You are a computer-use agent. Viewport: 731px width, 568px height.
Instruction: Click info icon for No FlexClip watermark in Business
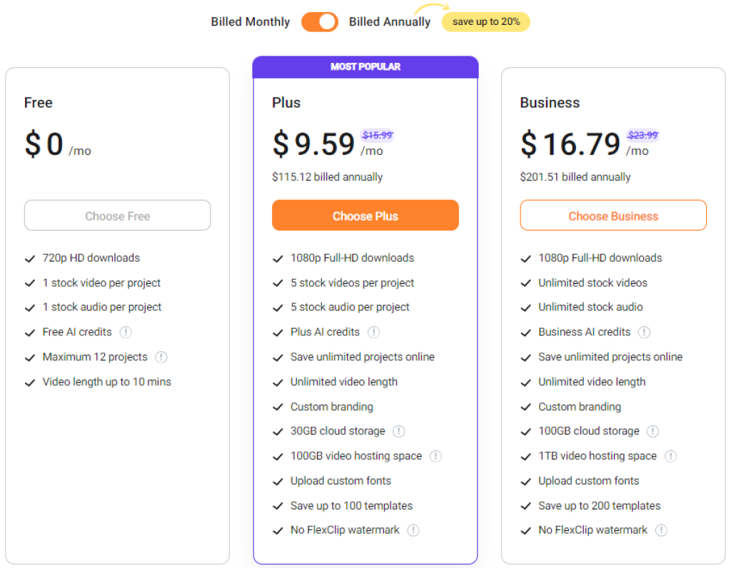[661, 530]
